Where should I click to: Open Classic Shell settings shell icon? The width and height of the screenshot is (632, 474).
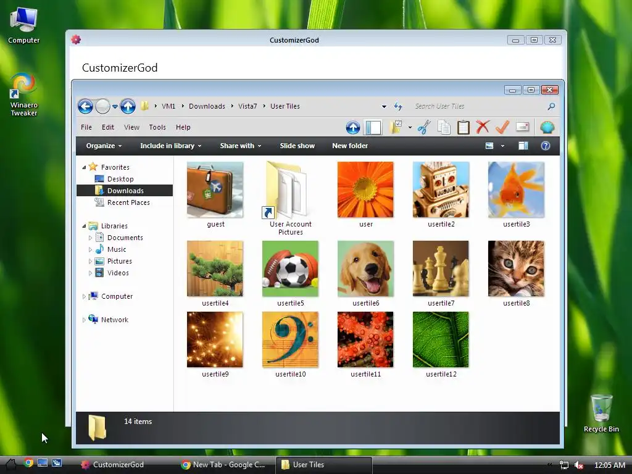coord(547,127)
